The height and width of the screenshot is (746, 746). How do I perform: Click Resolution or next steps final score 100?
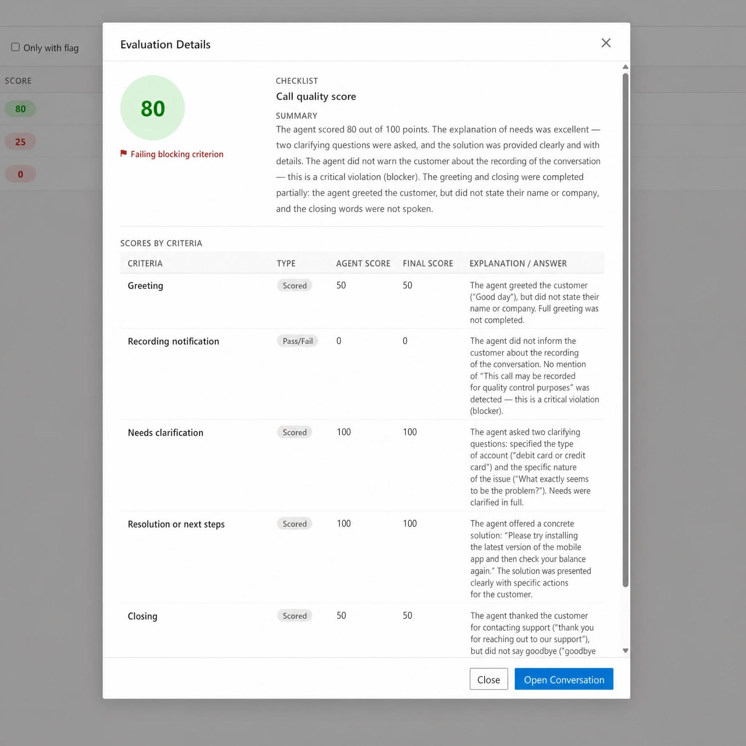pos(410,524)
